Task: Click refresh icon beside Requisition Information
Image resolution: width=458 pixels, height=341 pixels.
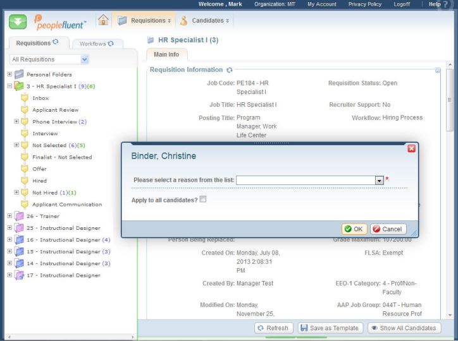Action: pyautogui.click(x=230, y=70)
